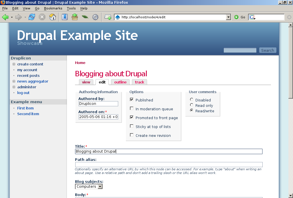Click the Firefox icon in title bar
The height and width of the screenshot is (198, 293).
click(3, 2)
